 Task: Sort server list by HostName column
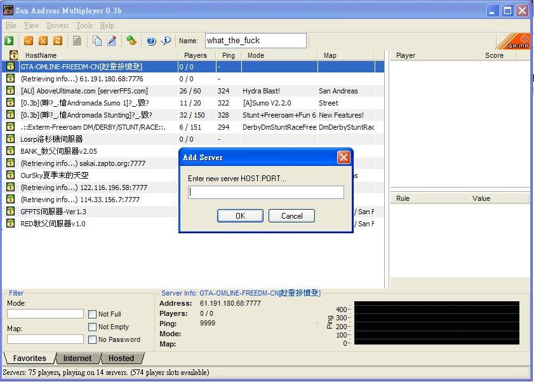98,55
